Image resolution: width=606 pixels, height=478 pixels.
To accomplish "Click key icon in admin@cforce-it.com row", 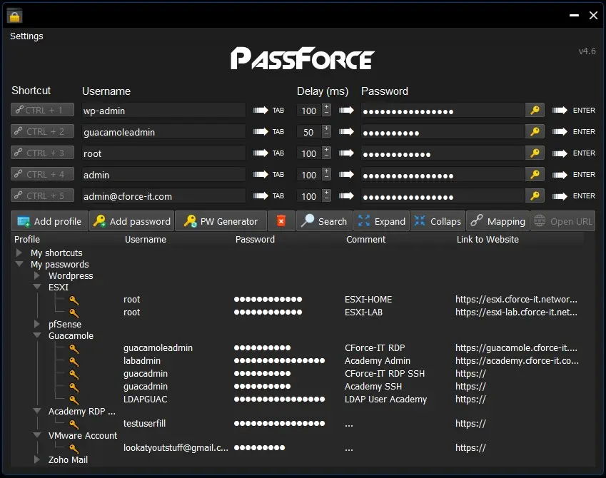I will tap(535, 196).
